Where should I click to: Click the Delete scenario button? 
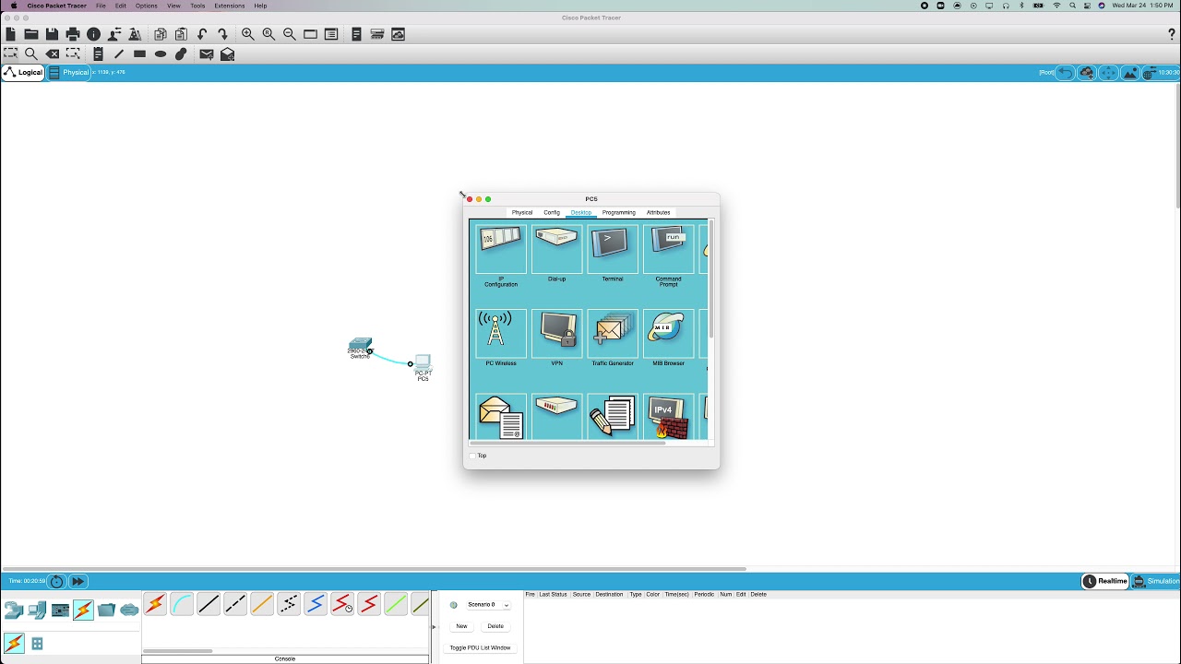[x=495, y=626]
